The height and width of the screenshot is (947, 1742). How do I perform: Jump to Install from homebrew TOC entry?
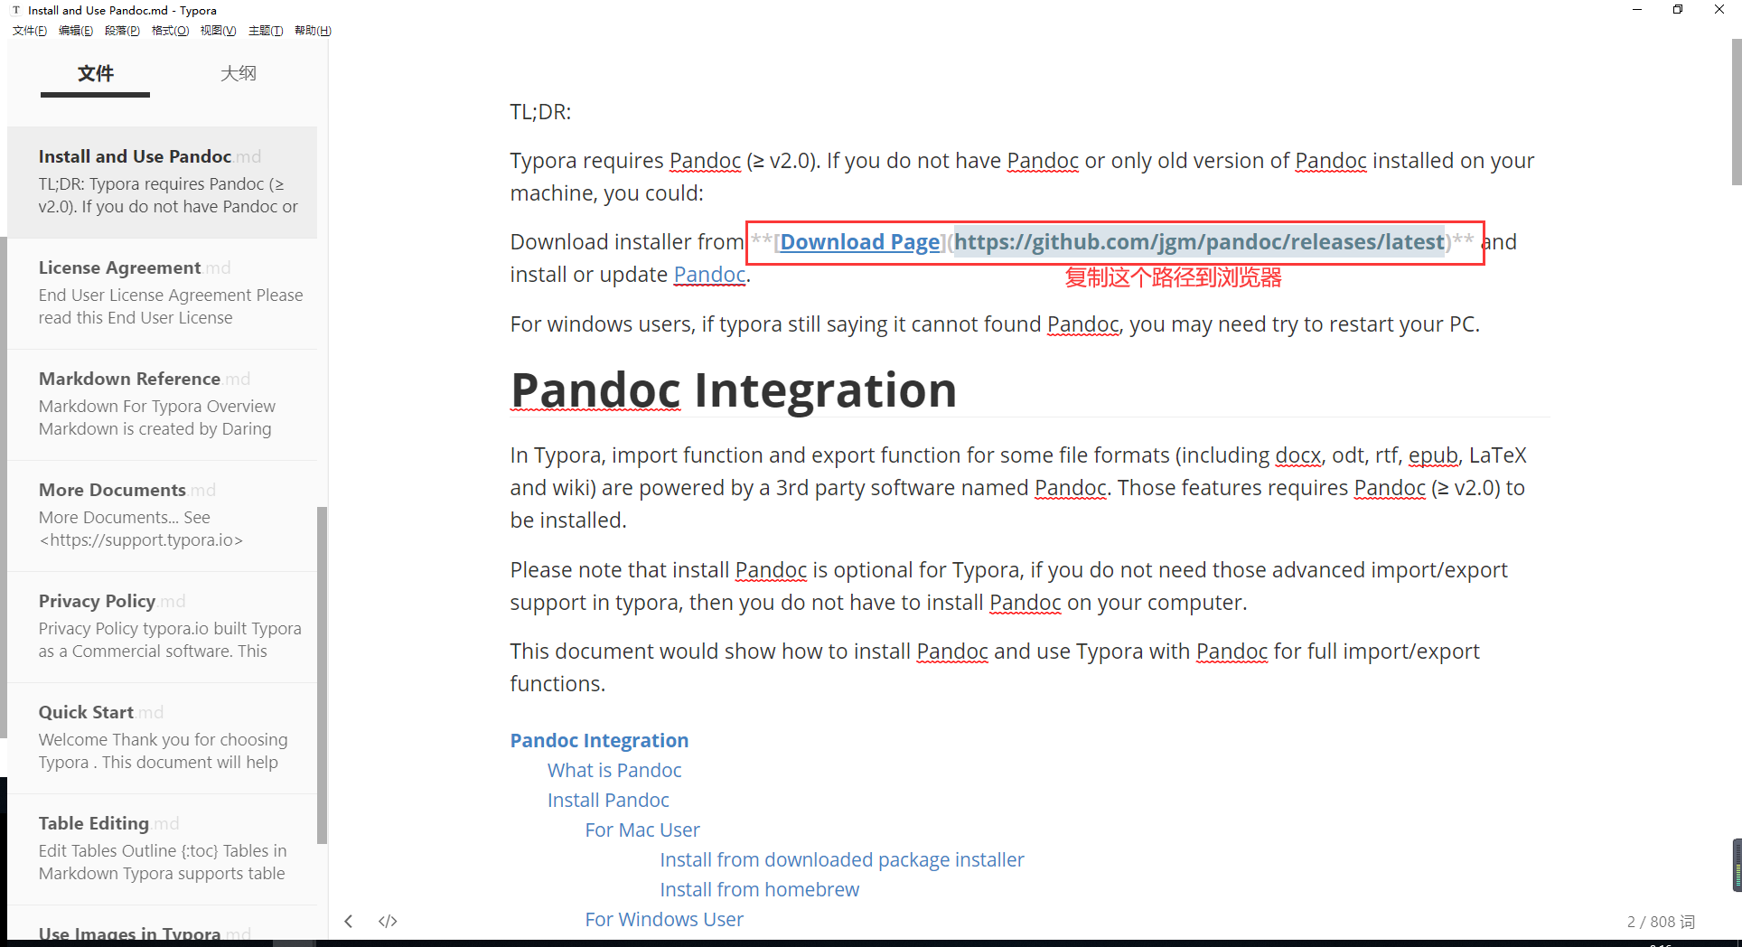(x=760, y=890)
